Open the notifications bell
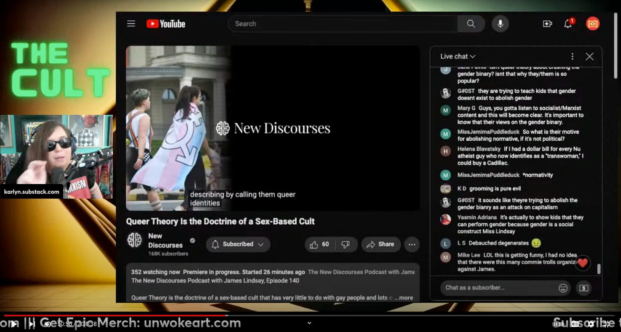This screenshot has height=332, width=621. [x=568, y=24]
